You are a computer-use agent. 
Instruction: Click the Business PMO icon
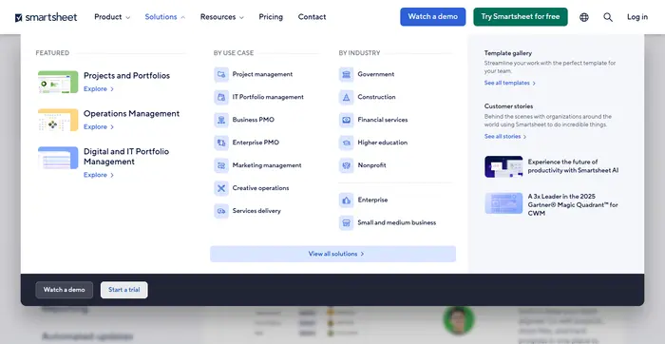pos(221,120)
